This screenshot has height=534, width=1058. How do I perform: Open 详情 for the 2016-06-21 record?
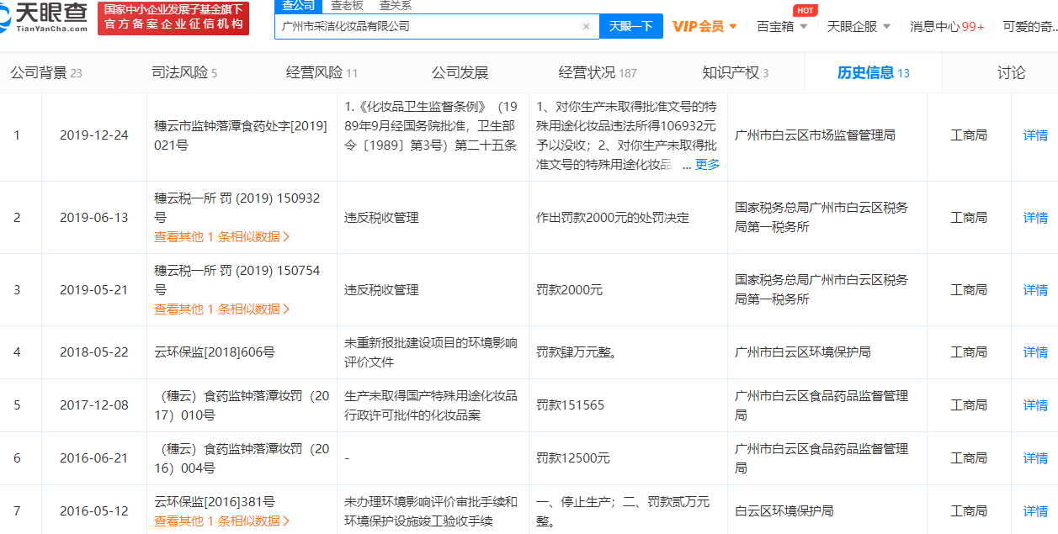1035,458
